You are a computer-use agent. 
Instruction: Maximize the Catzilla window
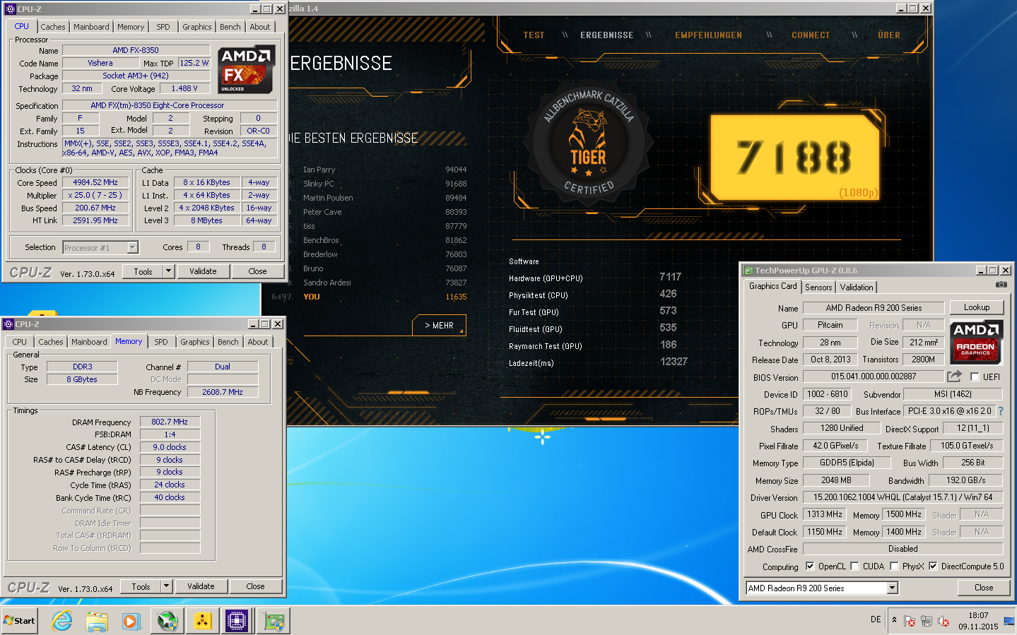coord(913,8)
